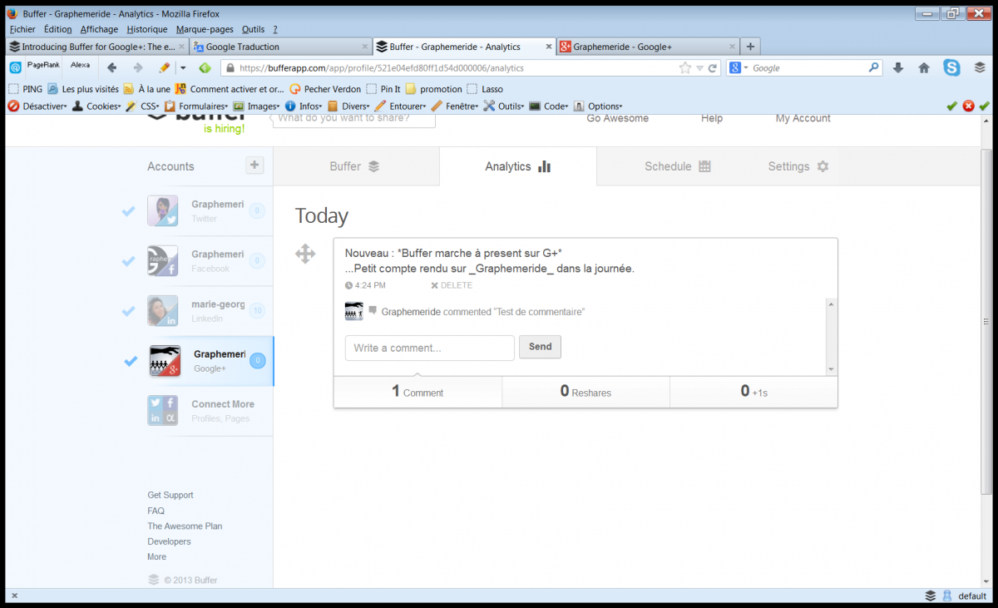The image size is (998, 608).
Task: Switch to Introducing Buffer for Google+ tab
Action: click(x=97, y=47)
